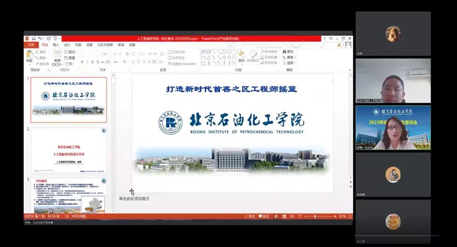Expand the Layout (版式) dropdown
This screenshot has height=247, width=457.
(72, 52)
